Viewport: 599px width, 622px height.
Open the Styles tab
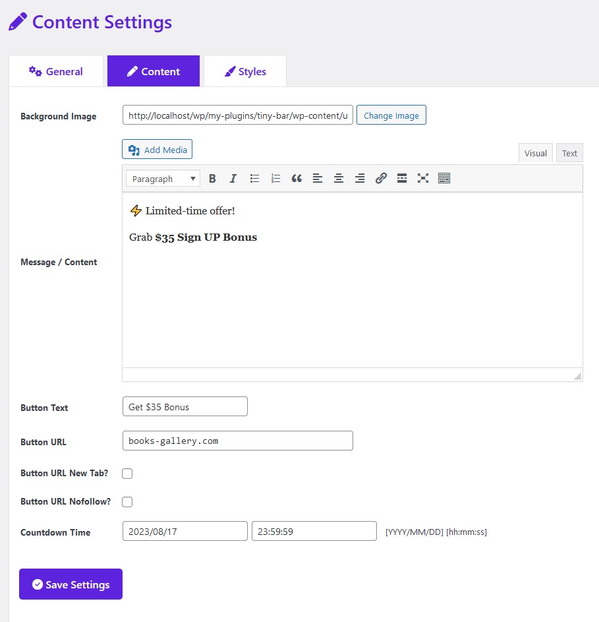pos(245,71)
